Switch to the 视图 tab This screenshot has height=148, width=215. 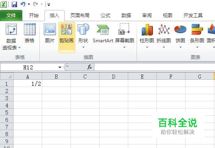167,16
